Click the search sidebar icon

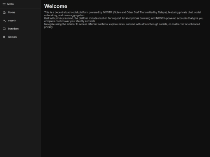[4, 21]
